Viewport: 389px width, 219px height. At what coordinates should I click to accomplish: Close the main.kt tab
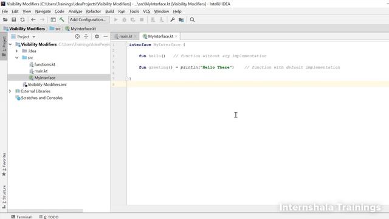(135, 36)
